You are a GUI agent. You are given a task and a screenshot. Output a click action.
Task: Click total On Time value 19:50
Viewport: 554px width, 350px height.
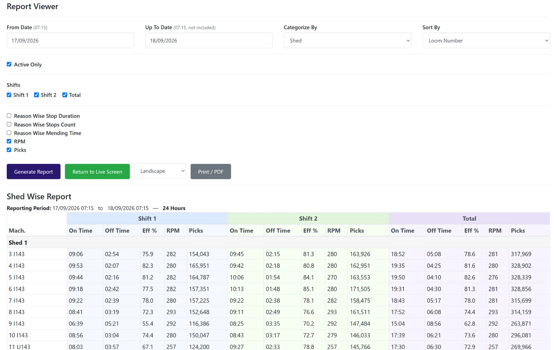tap(398, 277)
